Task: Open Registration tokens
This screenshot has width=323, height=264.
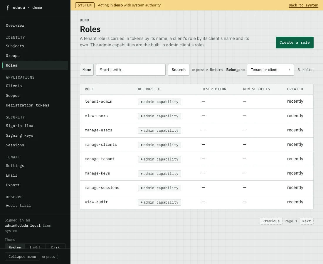Action: 27,105
